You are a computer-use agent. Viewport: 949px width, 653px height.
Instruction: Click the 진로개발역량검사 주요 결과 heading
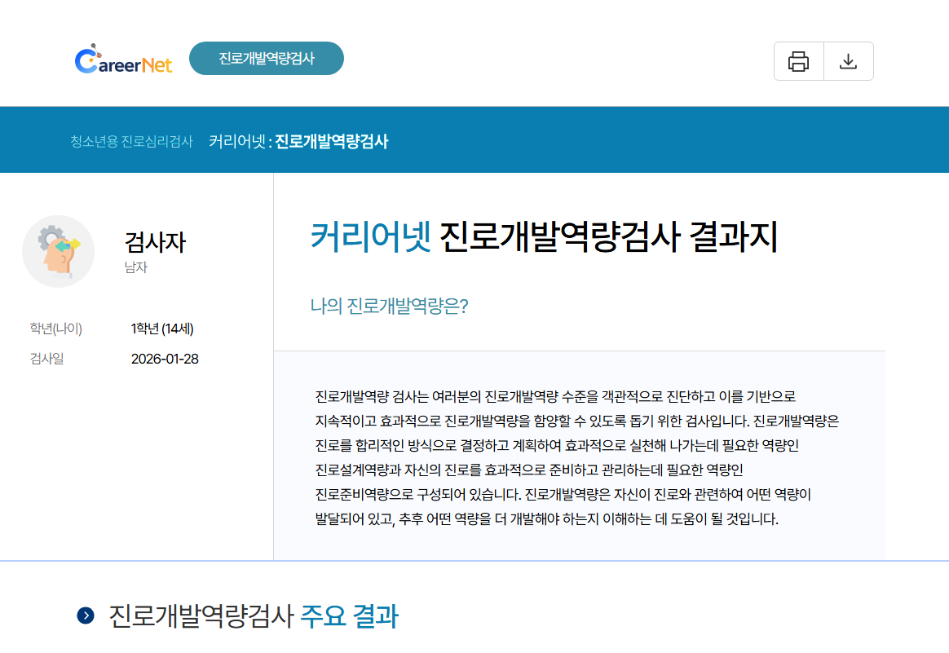[x=253, y=616]
